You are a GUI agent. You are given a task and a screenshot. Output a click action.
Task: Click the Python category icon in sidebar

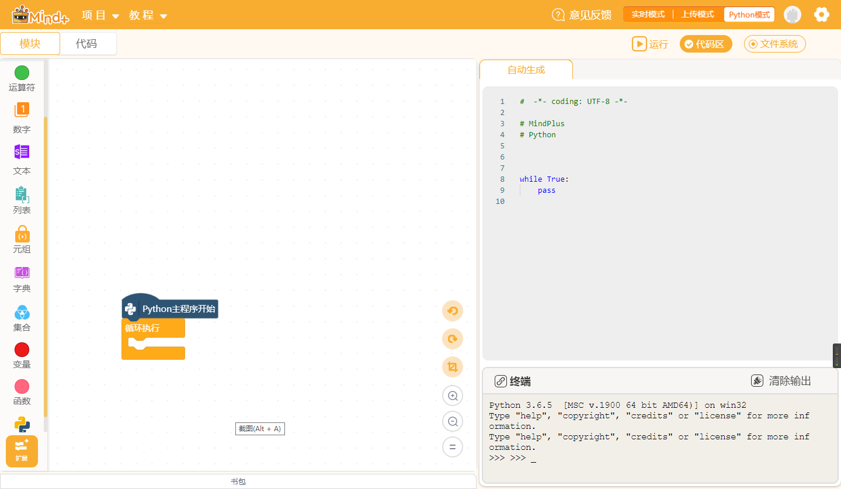22,425
